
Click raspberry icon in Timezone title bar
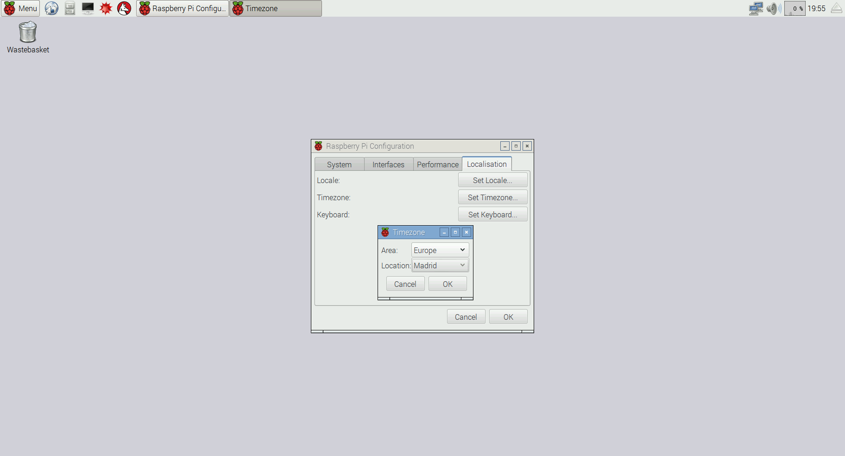point(385,232)
